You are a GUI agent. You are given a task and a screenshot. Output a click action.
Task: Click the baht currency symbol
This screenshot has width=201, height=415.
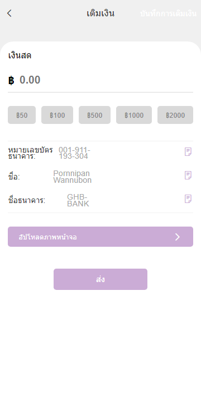coord(11,80)
